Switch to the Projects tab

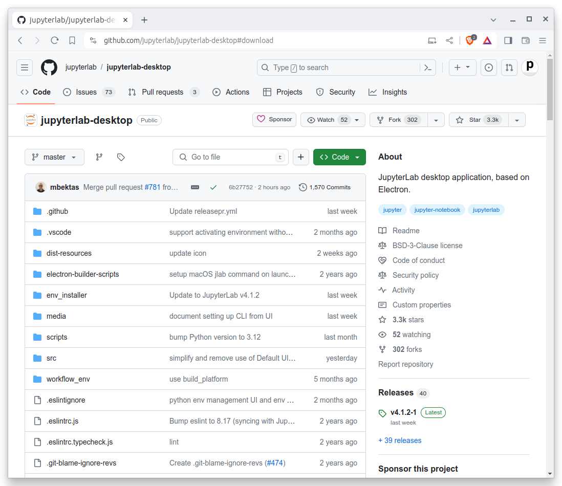(283, 92)
